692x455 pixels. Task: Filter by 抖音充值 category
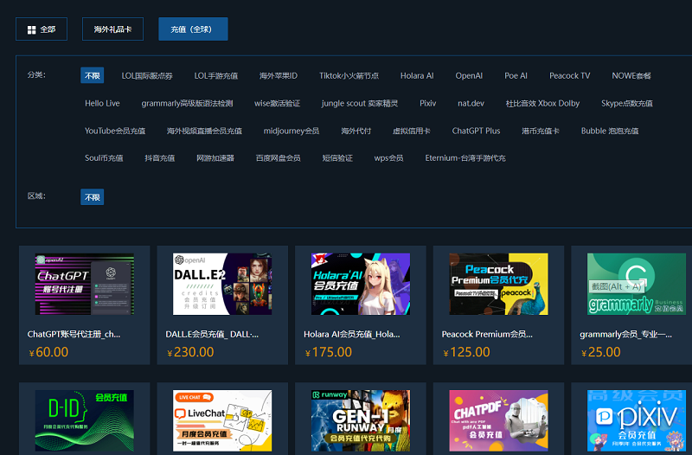pos(159,158)
